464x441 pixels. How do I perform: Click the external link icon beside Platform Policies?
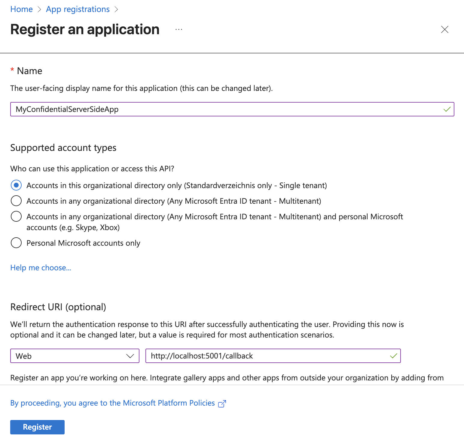click(222, 404)
